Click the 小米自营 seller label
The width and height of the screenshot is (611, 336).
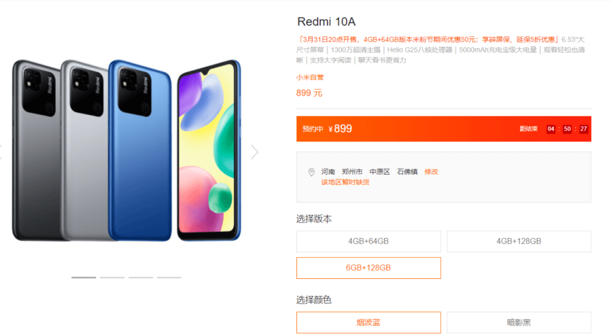310,77
